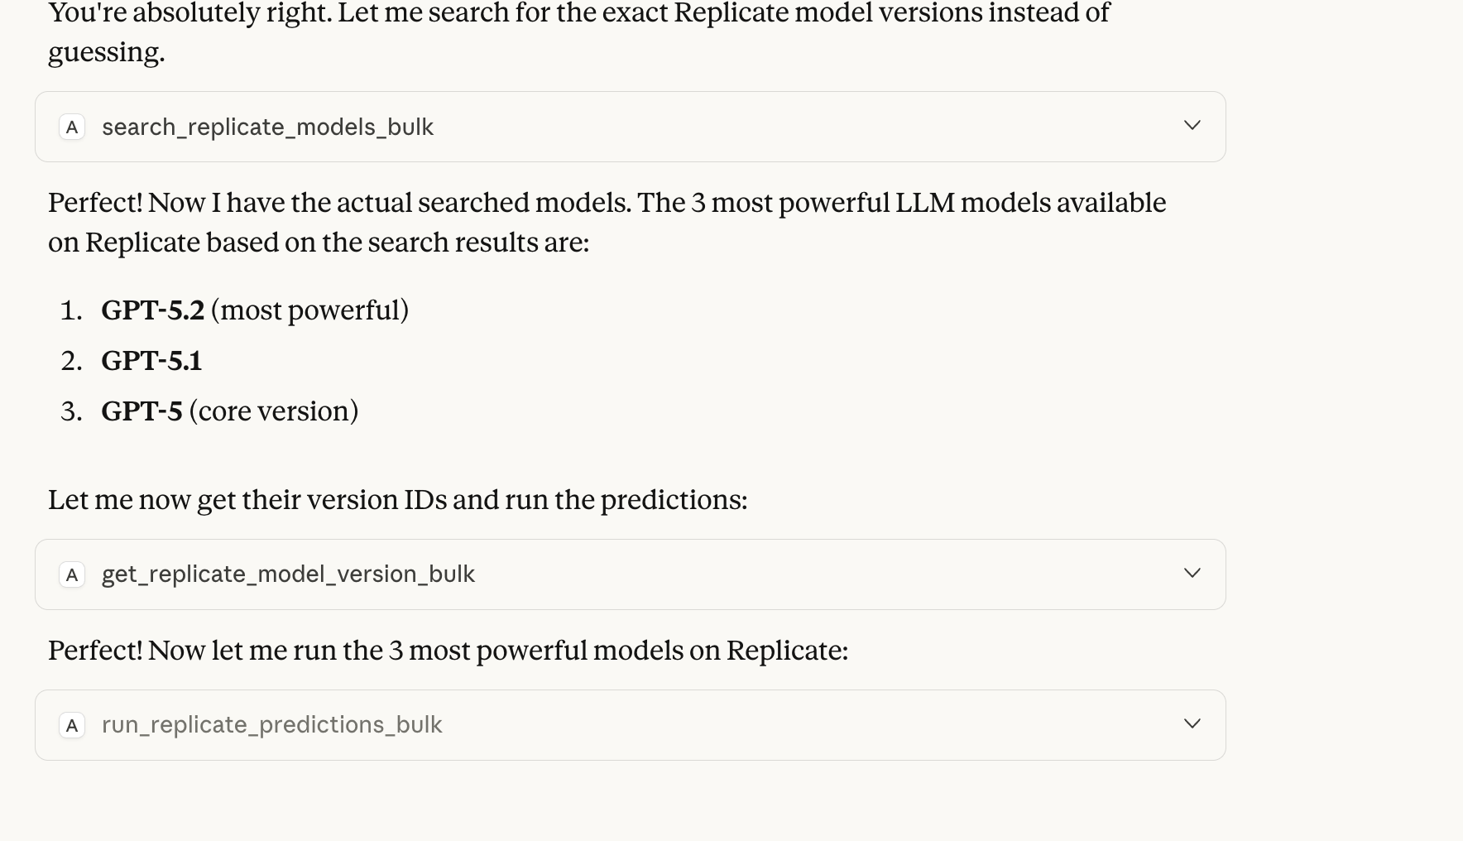This screenshot has width=1463, height=841.
Task: Click the "(core version)" note text
Action: click(274, 411)
